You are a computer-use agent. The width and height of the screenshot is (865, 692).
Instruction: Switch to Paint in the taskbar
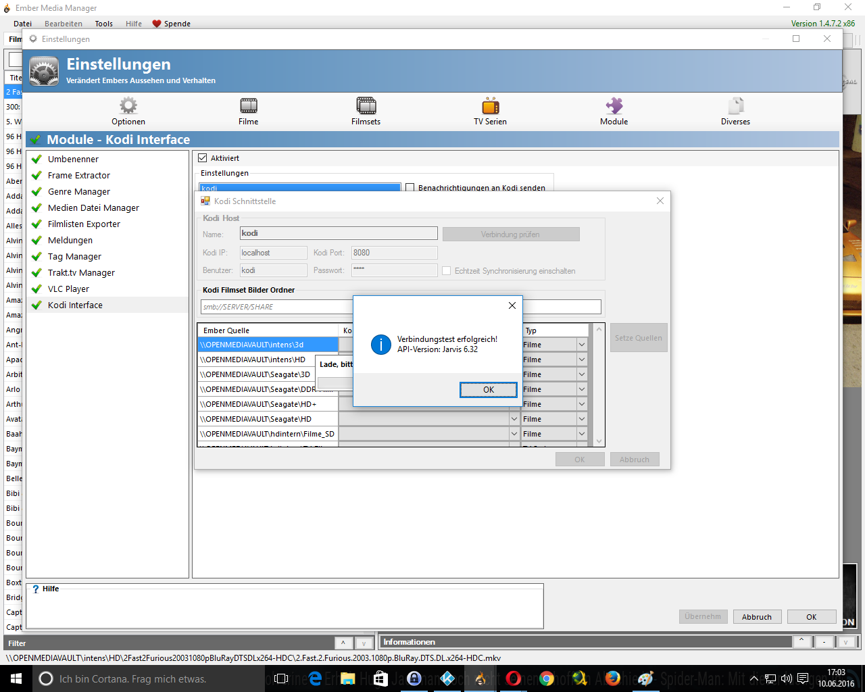[x=646, y=678]
